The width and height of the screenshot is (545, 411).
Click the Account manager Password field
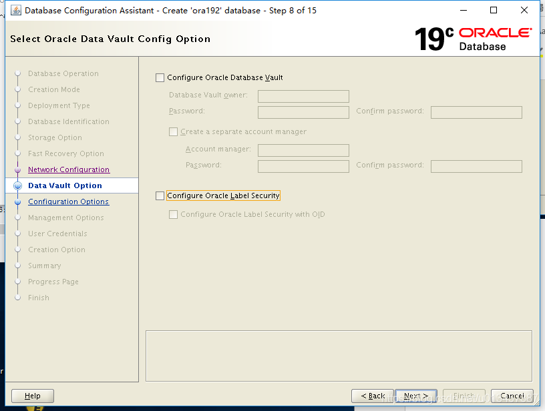tap(303, 166)
